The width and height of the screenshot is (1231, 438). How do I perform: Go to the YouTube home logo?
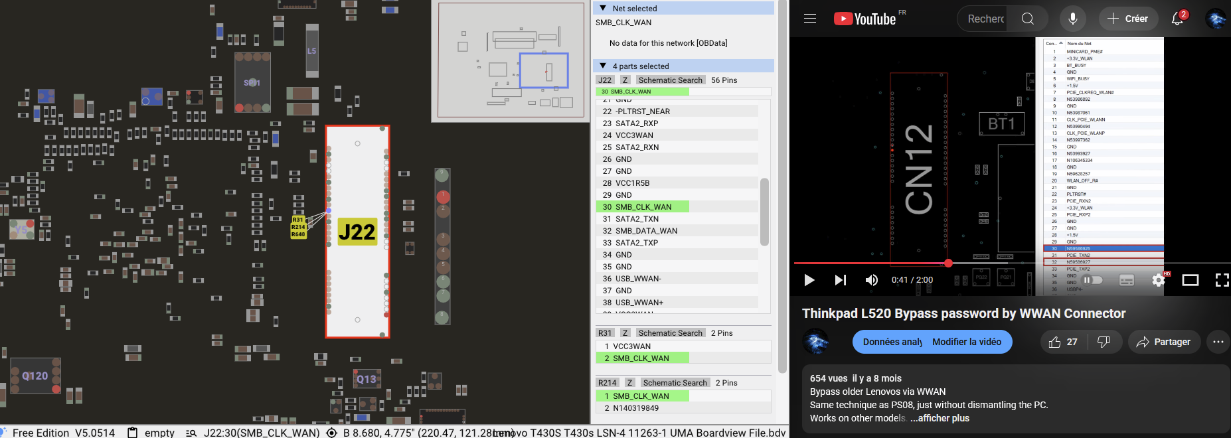tap(865, 19)
